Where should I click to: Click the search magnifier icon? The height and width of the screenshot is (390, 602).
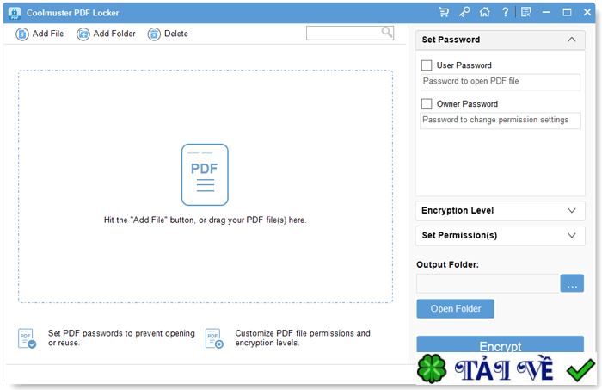point(387,32)
